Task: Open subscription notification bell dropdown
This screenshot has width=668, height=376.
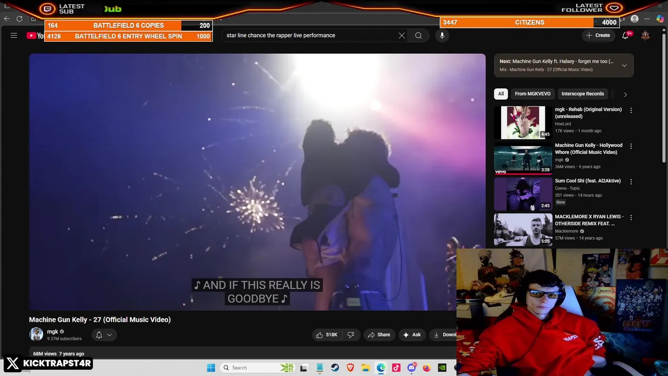Action: (103, 335)
